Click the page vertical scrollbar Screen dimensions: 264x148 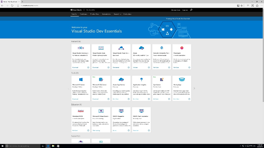[263, 55]
